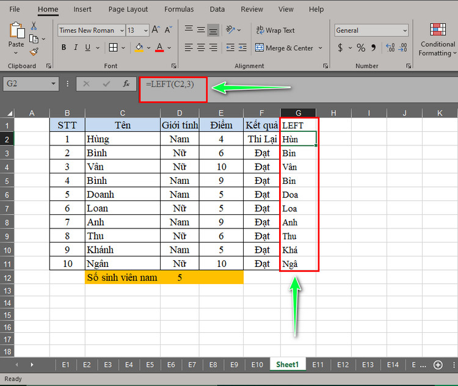
Task: Increase indent of cell
Action: point(242,48)
